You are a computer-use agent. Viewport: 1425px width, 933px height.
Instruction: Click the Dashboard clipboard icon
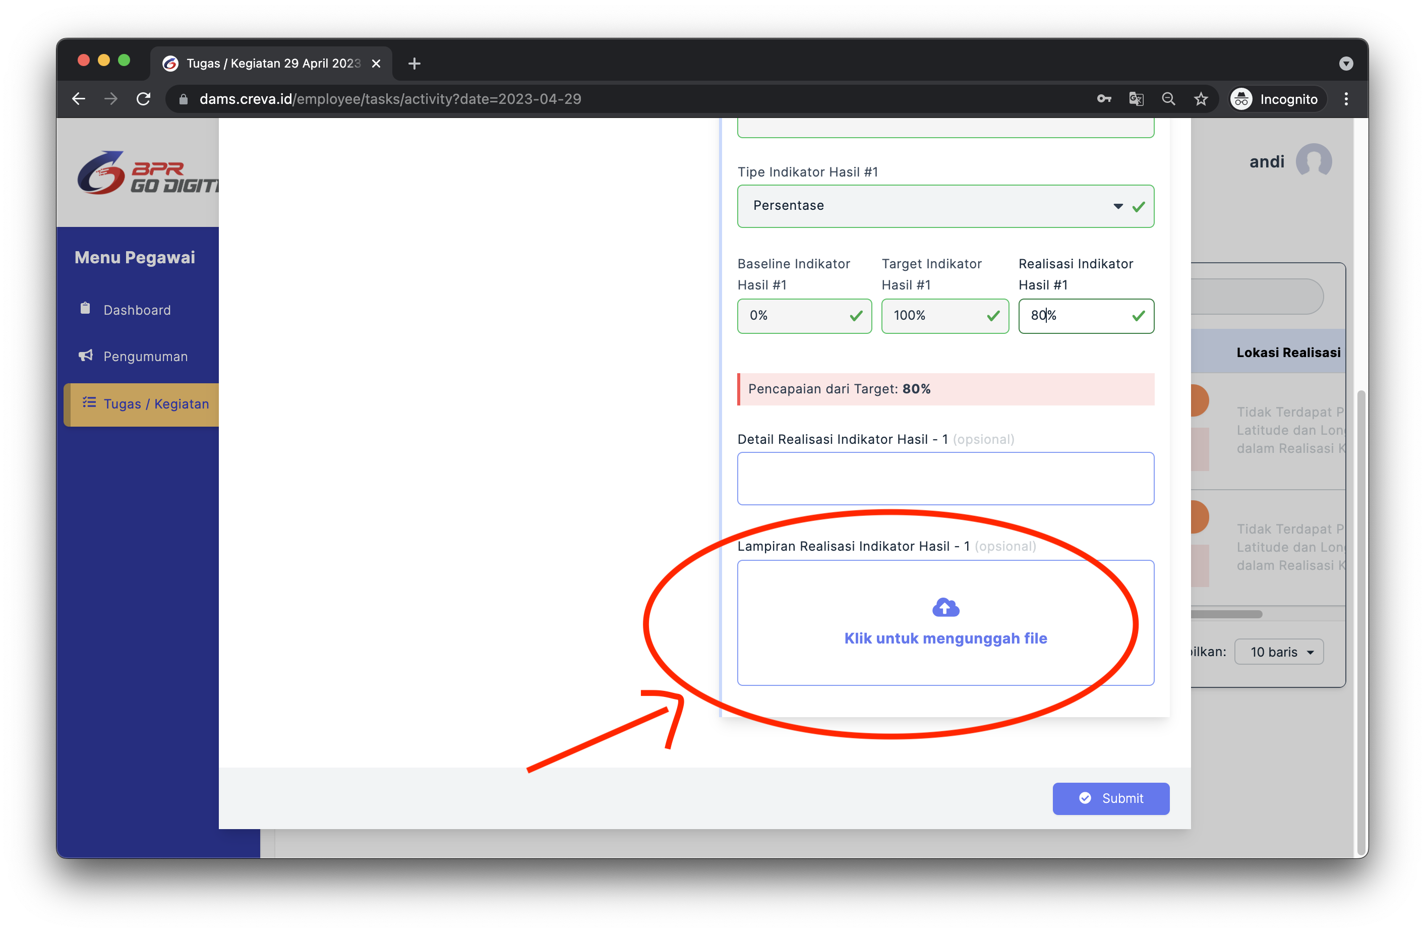[86, 309]
